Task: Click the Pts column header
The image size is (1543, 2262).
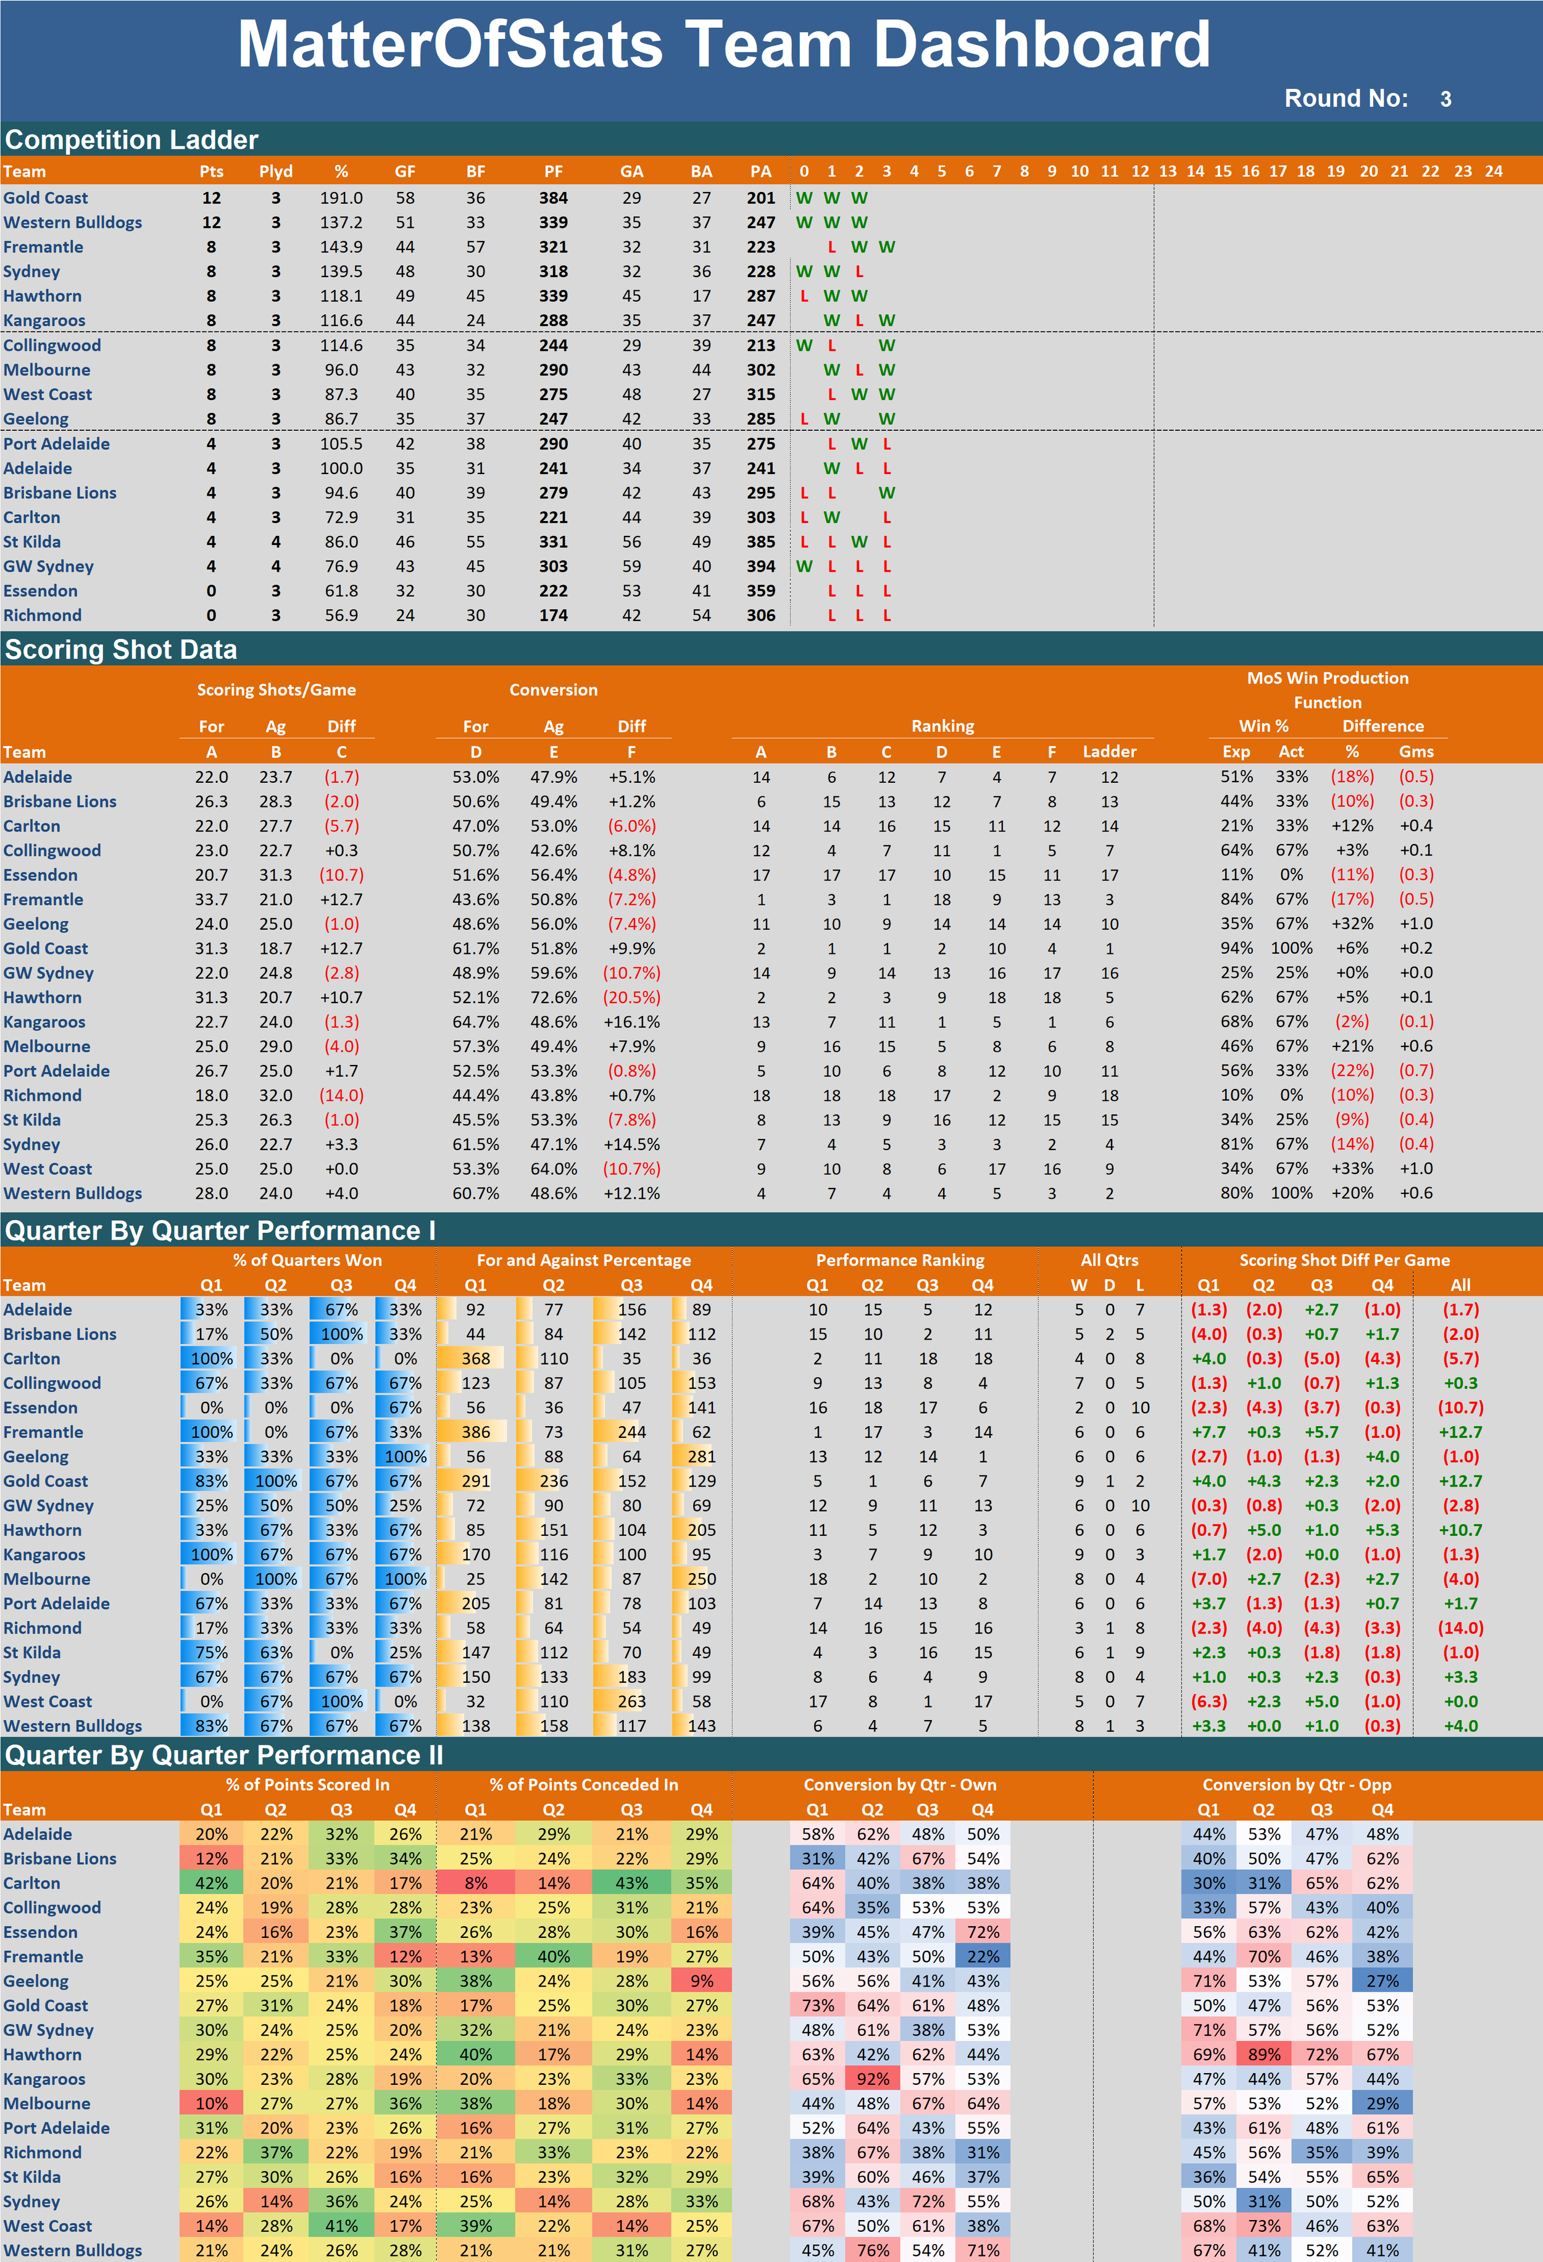Action: coord(211,171)
